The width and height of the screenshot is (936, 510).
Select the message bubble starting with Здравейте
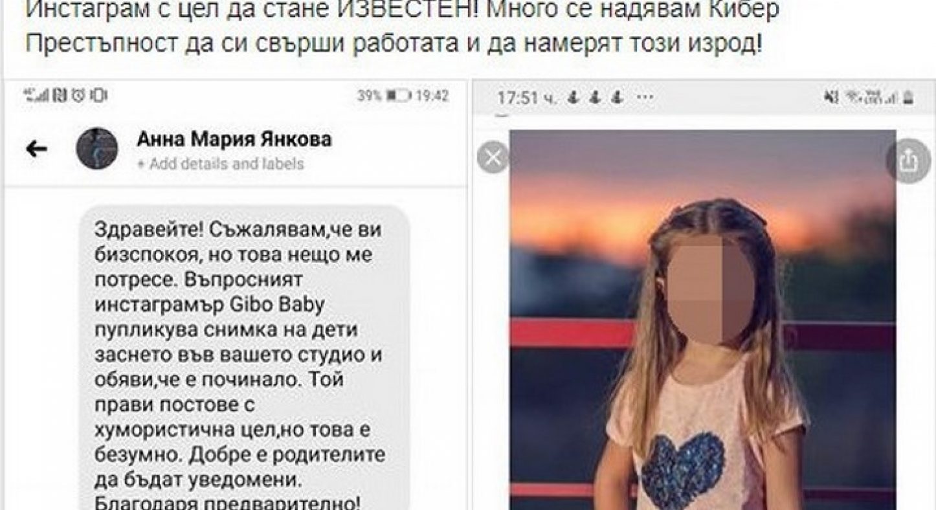(x=245, y=357)
